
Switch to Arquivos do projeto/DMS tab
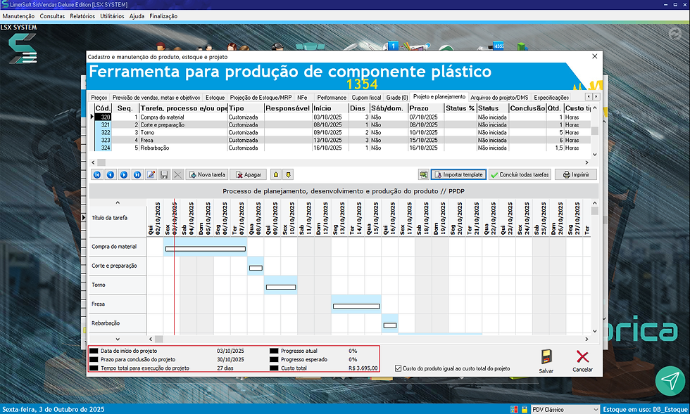[499, 98]
